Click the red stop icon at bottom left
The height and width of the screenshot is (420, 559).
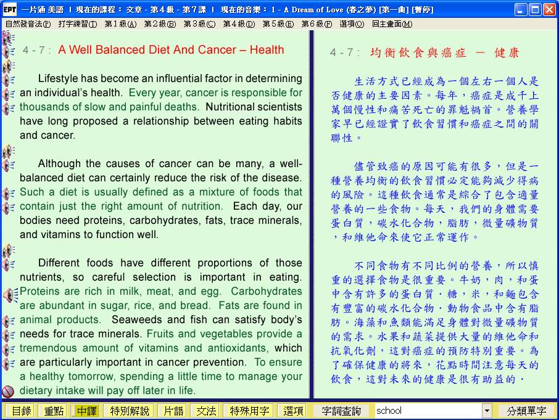[x=8, y=391]
